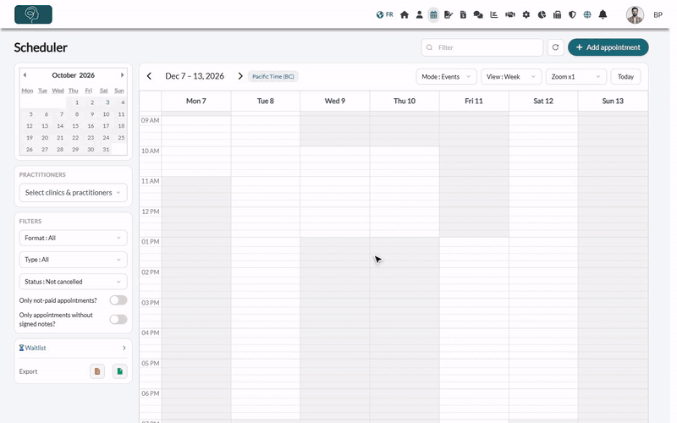Go to previous month in mini calendar
The height and width of the screenshot is (423, 677).
(25, 75)
